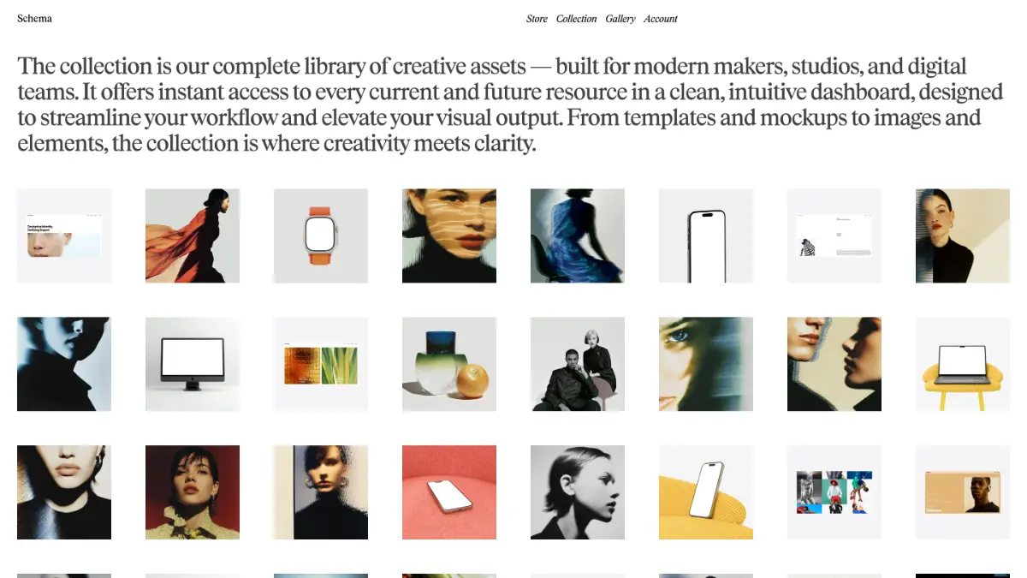The image size is (1027, 578).
Task: Go to the Collection page
Action: [x=576, y=19]
